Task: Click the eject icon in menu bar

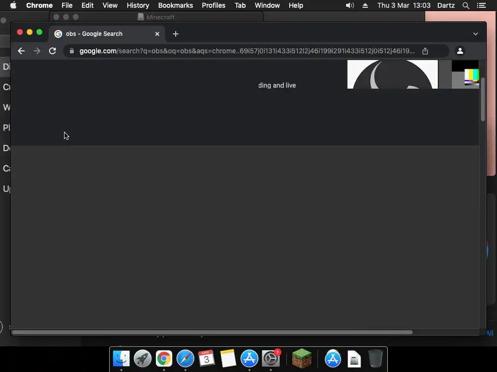Action: (x=365, y=5)
